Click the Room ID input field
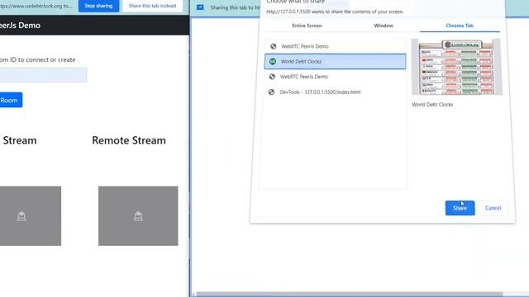Image resolution: width=529 pixels, height=297 pixels. point(43,75)
